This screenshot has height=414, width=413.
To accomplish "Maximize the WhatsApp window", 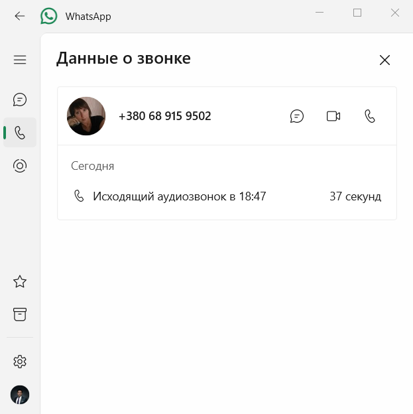I will coord(357,13).
